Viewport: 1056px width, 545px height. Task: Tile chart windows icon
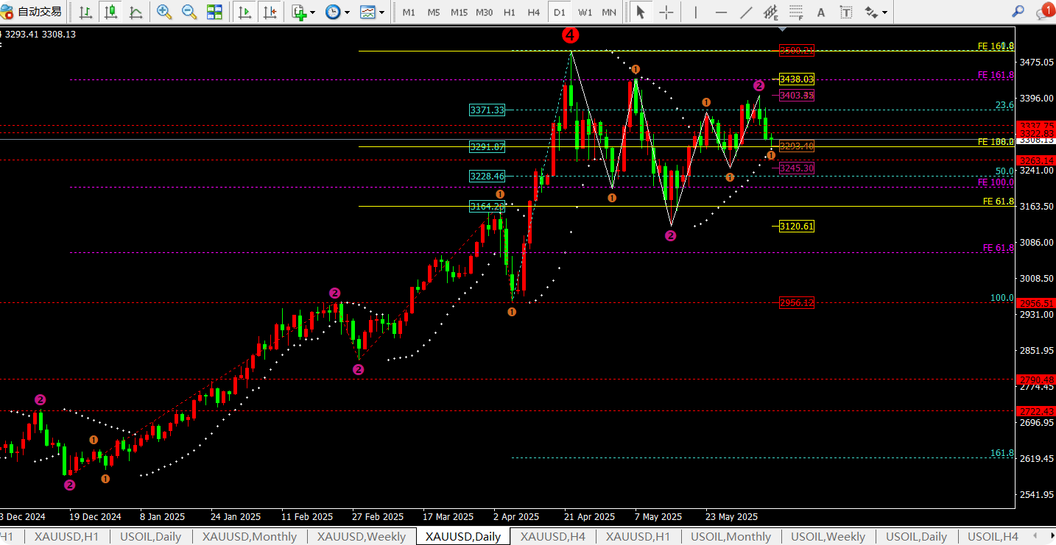(x=214, y=12)
